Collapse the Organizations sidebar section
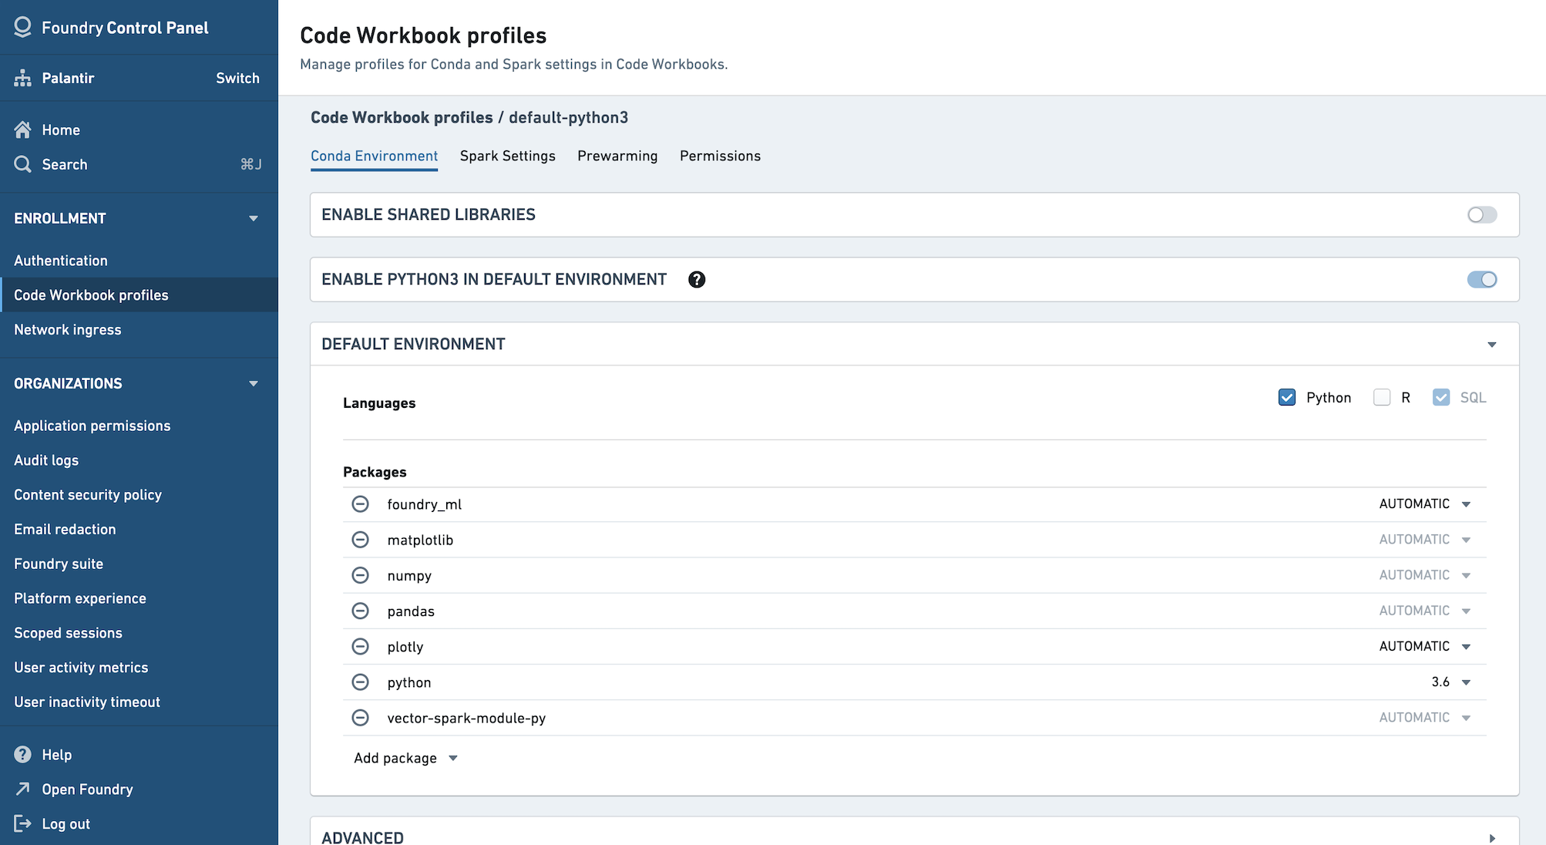The image size is (1546, 845). tap(254, 383)
